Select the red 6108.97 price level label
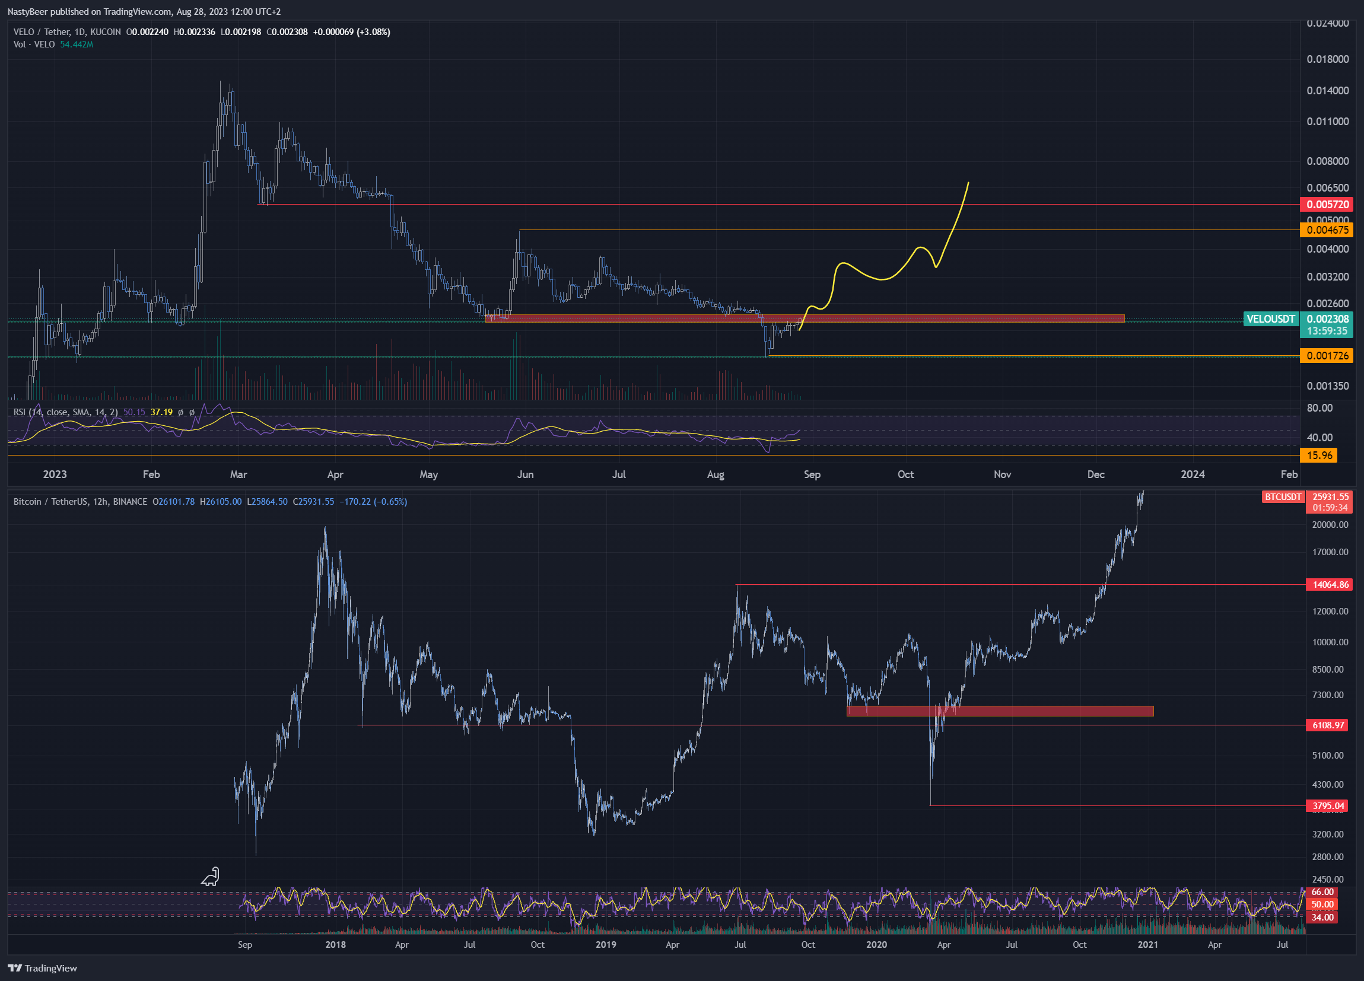Screen dimensions: 1364x981 tap(1327, 725)
